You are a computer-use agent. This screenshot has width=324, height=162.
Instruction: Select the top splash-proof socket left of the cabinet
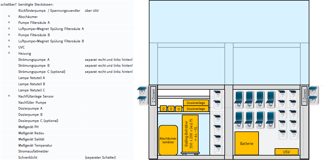(142, 92)
